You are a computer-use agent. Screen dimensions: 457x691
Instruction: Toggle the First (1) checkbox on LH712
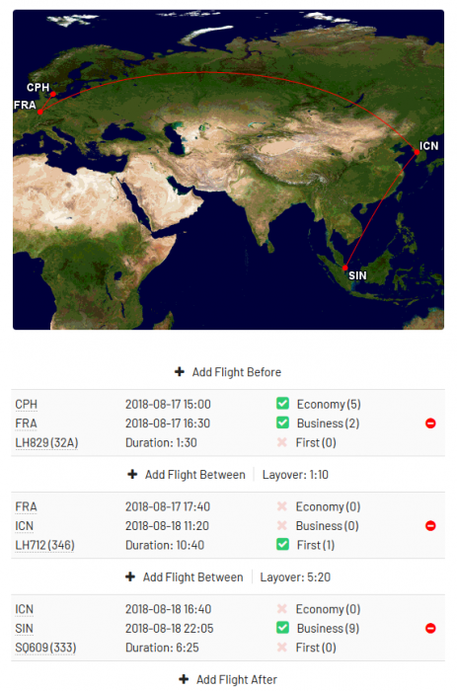click(282, 544)
